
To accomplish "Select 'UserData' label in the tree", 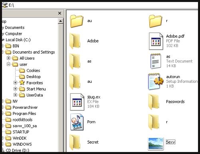I will click(35, 95).
